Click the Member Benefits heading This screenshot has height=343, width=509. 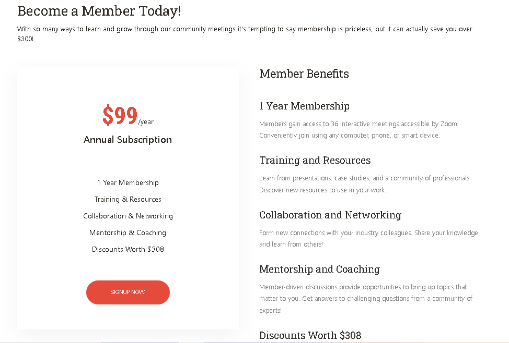coord(304,74)
